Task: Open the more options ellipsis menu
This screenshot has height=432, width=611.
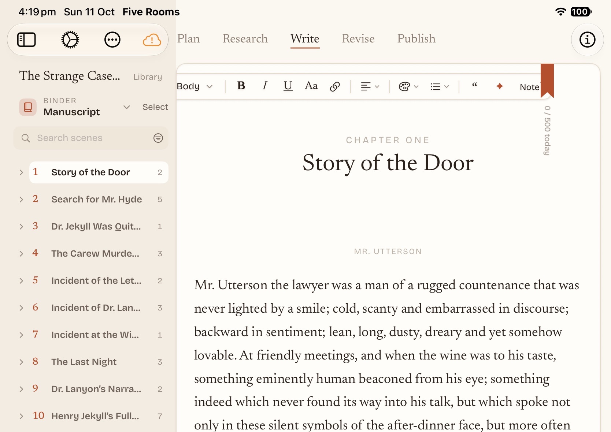Action: [x=112, y=40]
